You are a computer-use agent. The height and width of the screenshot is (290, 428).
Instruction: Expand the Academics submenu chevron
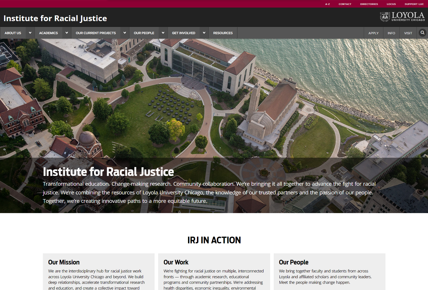pos(67,33)
